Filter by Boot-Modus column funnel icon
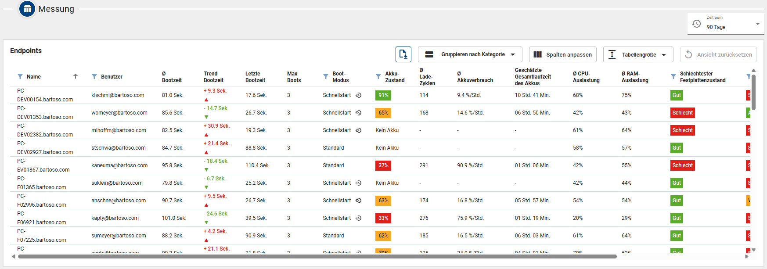The height and width of the screenshot is (269, 767). (326, 76)
